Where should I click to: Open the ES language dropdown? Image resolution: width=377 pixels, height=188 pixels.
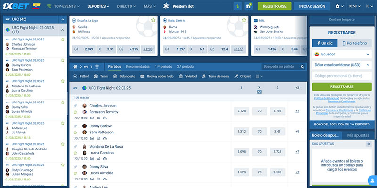pos(369,6)
